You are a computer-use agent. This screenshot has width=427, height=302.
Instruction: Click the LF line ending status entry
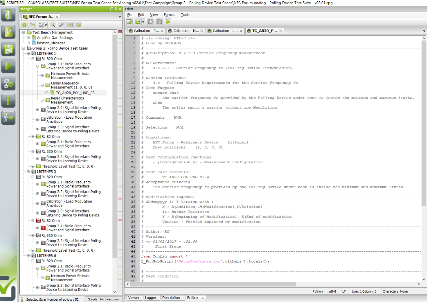[x=344, y=292]
